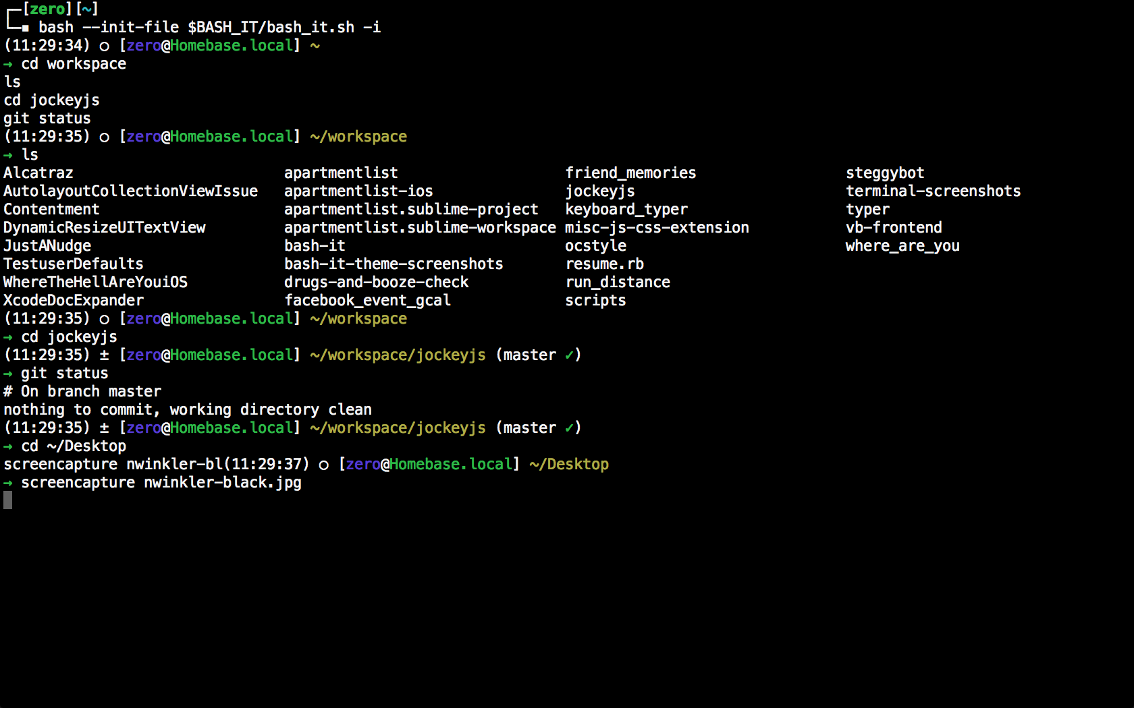The height and width of the screenshot is (708, 1134).
Task: Click the 'nwinkler-black.jpg' filename argument
Action: (223, 483)
